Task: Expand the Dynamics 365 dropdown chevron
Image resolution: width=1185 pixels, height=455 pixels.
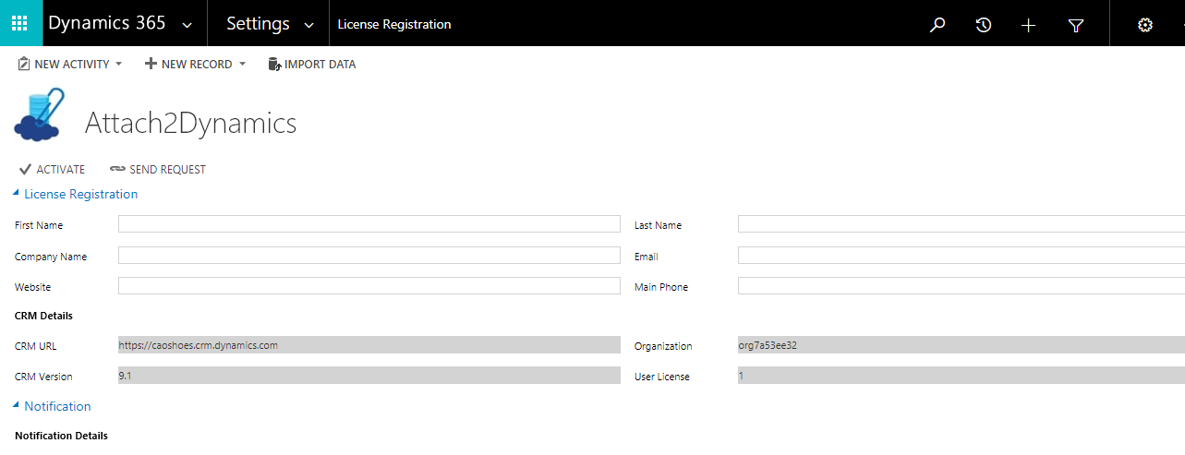Action: click(x=187, y=26)
